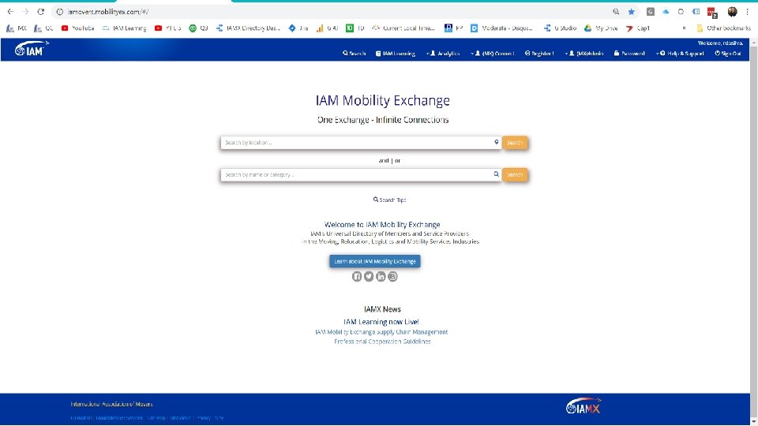Screen dimensions: 758x426
Task: Click the blue bookmark star icon
Action: point(632,12)
